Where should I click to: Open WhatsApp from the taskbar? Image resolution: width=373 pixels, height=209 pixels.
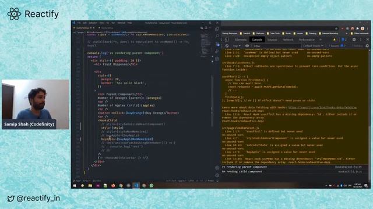point(152,186)
